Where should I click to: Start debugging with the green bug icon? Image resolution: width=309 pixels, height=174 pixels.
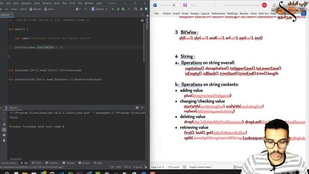tap(118, 9)
